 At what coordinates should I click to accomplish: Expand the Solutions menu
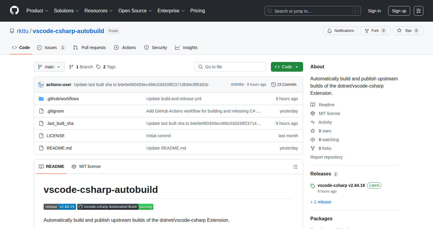[x=66, y=11]
